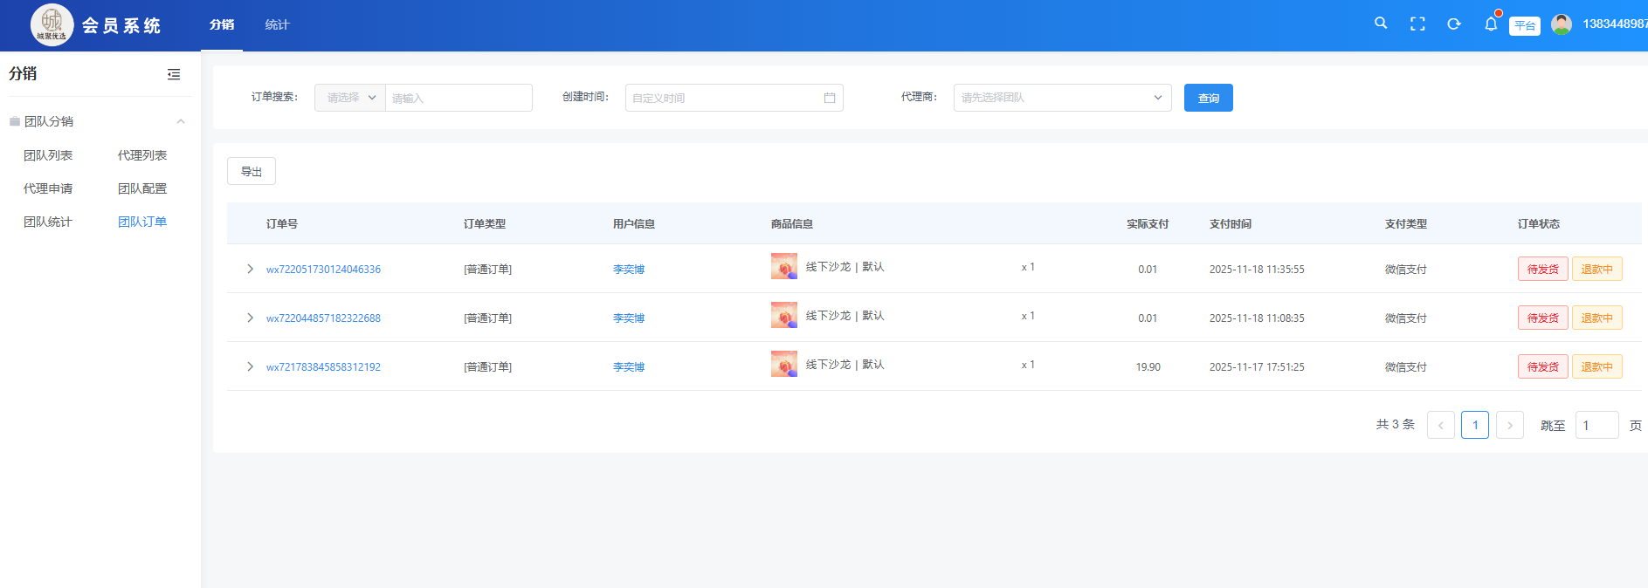Click the page jump input field
The image size is (1648, 588).
tap(1596, 426)
